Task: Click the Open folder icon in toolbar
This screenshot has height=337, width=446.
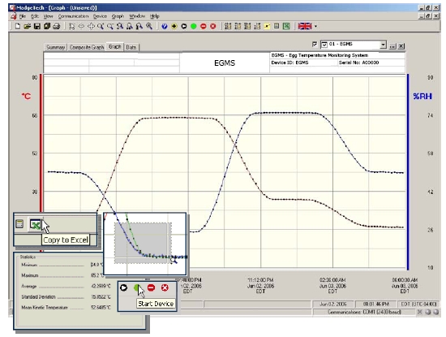Action: click(28, 26)
